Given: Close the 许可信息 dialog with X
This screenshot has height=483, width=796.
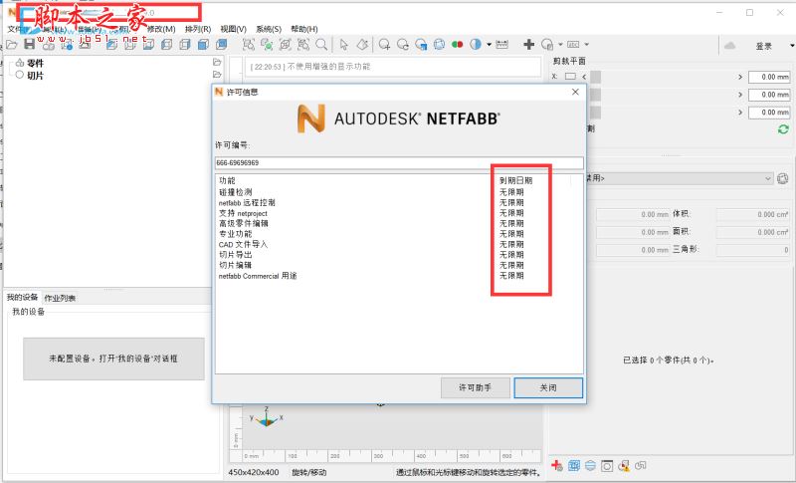Looking at the screenshot, I should pyautogui.click(x=575, y=92).
